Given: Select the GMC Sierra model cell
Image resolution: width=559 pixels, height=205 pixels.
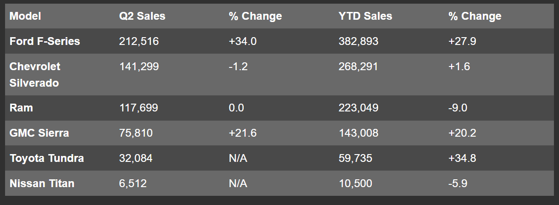Looking at the screenshot, I should [39, 133].
